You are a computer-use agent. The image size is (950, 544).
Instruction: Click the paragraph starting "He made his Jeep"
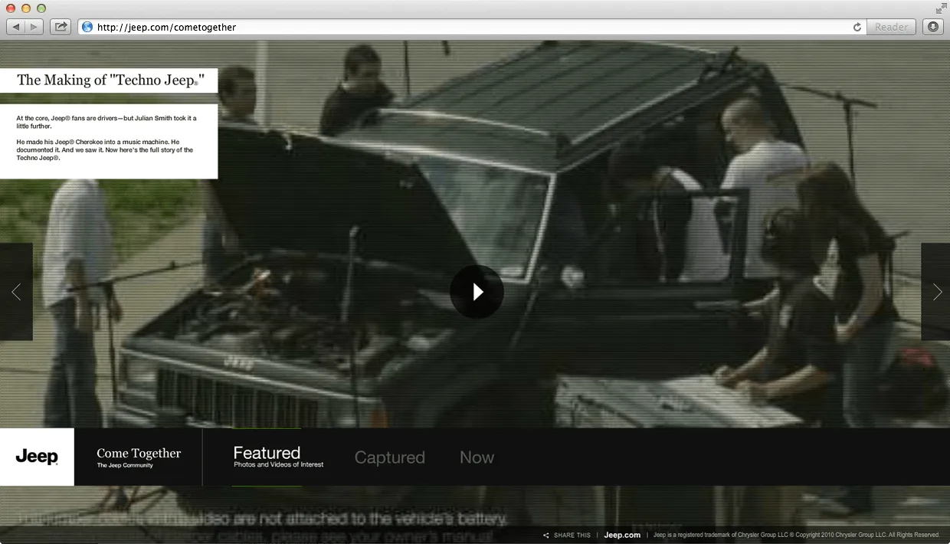[105, 149]
